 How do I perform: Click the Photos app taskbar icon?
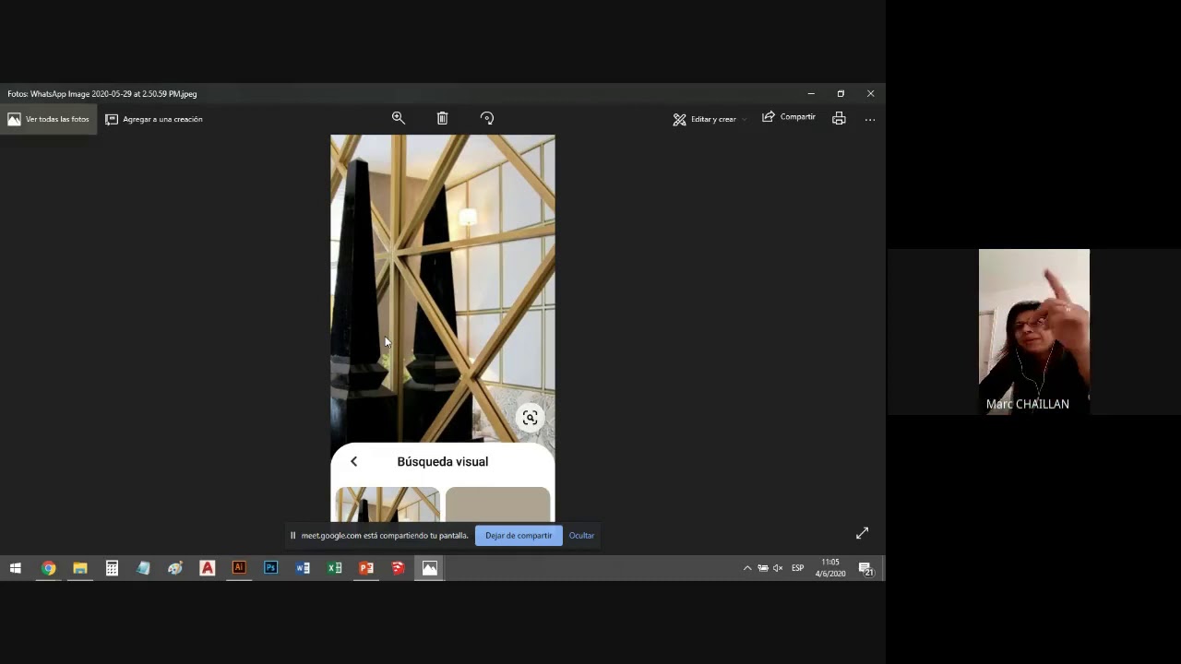tap(430, 568)
